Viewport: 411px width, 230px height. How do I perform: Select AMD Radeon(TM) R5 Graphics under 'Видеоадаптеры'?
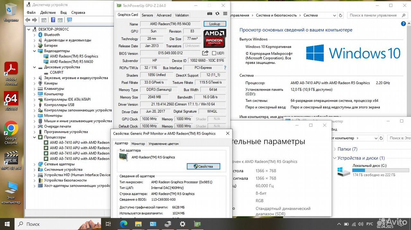pos(74,56)
